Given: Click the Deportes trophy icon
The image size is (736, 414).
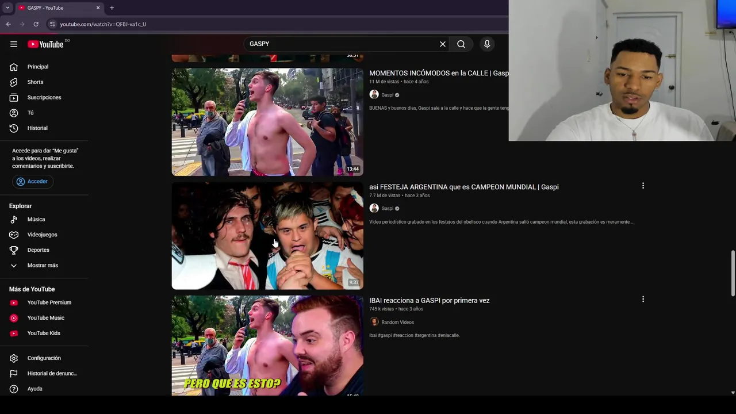Looking at the screenshot, I should tap(14, 250).
